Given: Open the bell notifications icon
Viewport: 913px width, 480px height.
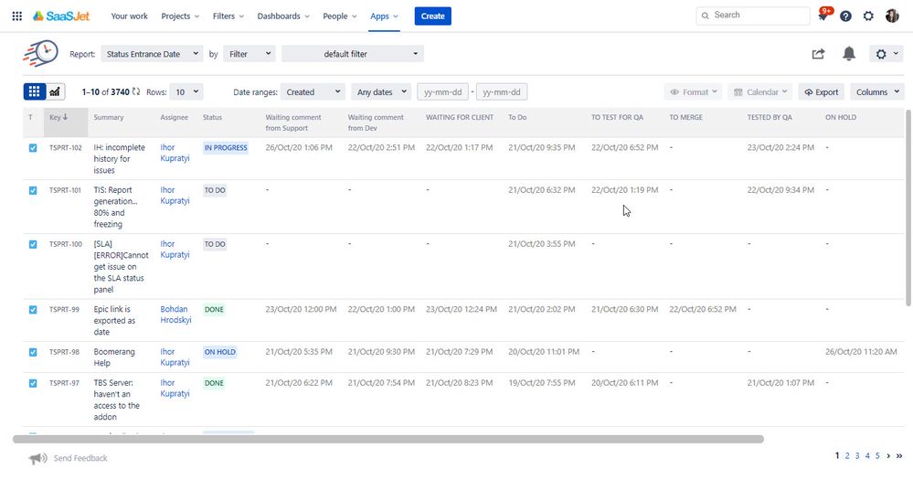Looking at the screenshot, I should pos(849,54).
